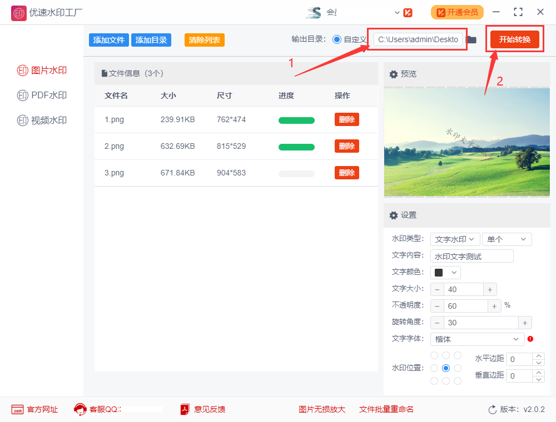Select top-left watermark position radio
556x422 pixels.
434,355
